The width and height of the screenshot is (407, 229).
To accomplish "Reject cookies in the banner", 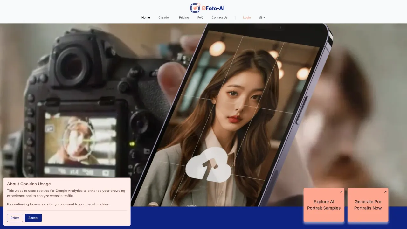I will [x=15, y=218].
